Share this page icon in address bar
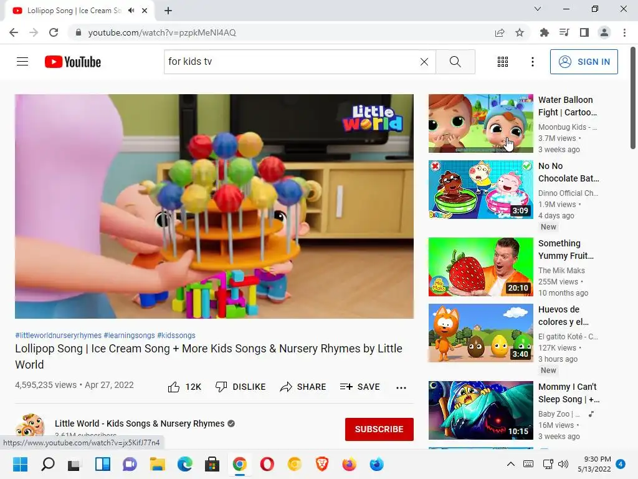 pos(500,32)
